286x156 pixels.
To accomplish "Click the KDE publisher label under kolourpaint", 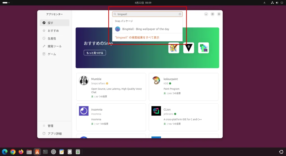I will (166, 83).
